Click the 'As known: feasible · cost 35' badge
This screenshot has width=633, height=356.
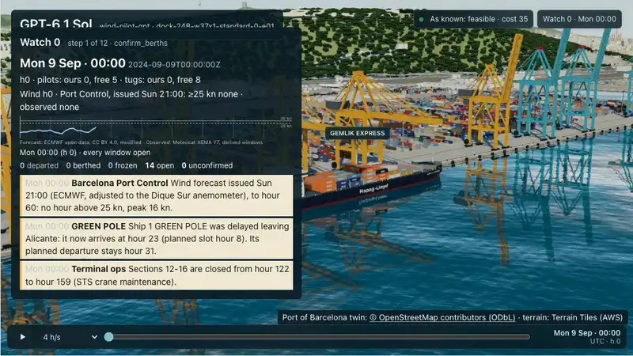click(473, 19)
